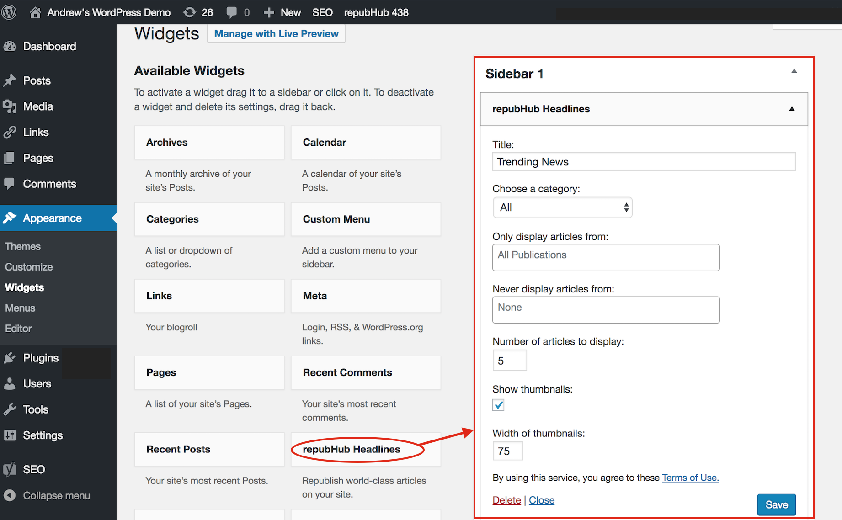Open Menus submenu item
The image size is (842, 520).
click(x=20, y=308)
